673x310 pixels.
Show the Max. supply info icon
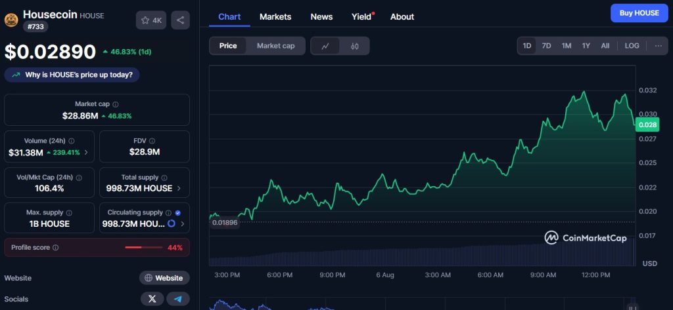click(69, 213)
